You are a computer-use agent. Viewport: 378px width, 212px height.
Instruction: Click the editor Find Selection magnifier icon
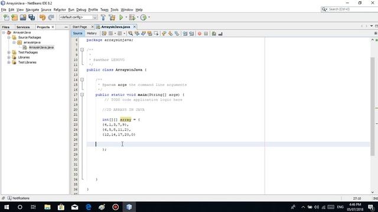point(131,34)
